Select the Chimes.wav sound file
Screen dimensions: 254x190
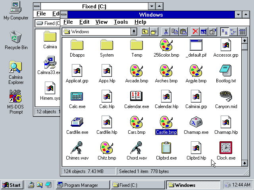click(x=77, y=151)
